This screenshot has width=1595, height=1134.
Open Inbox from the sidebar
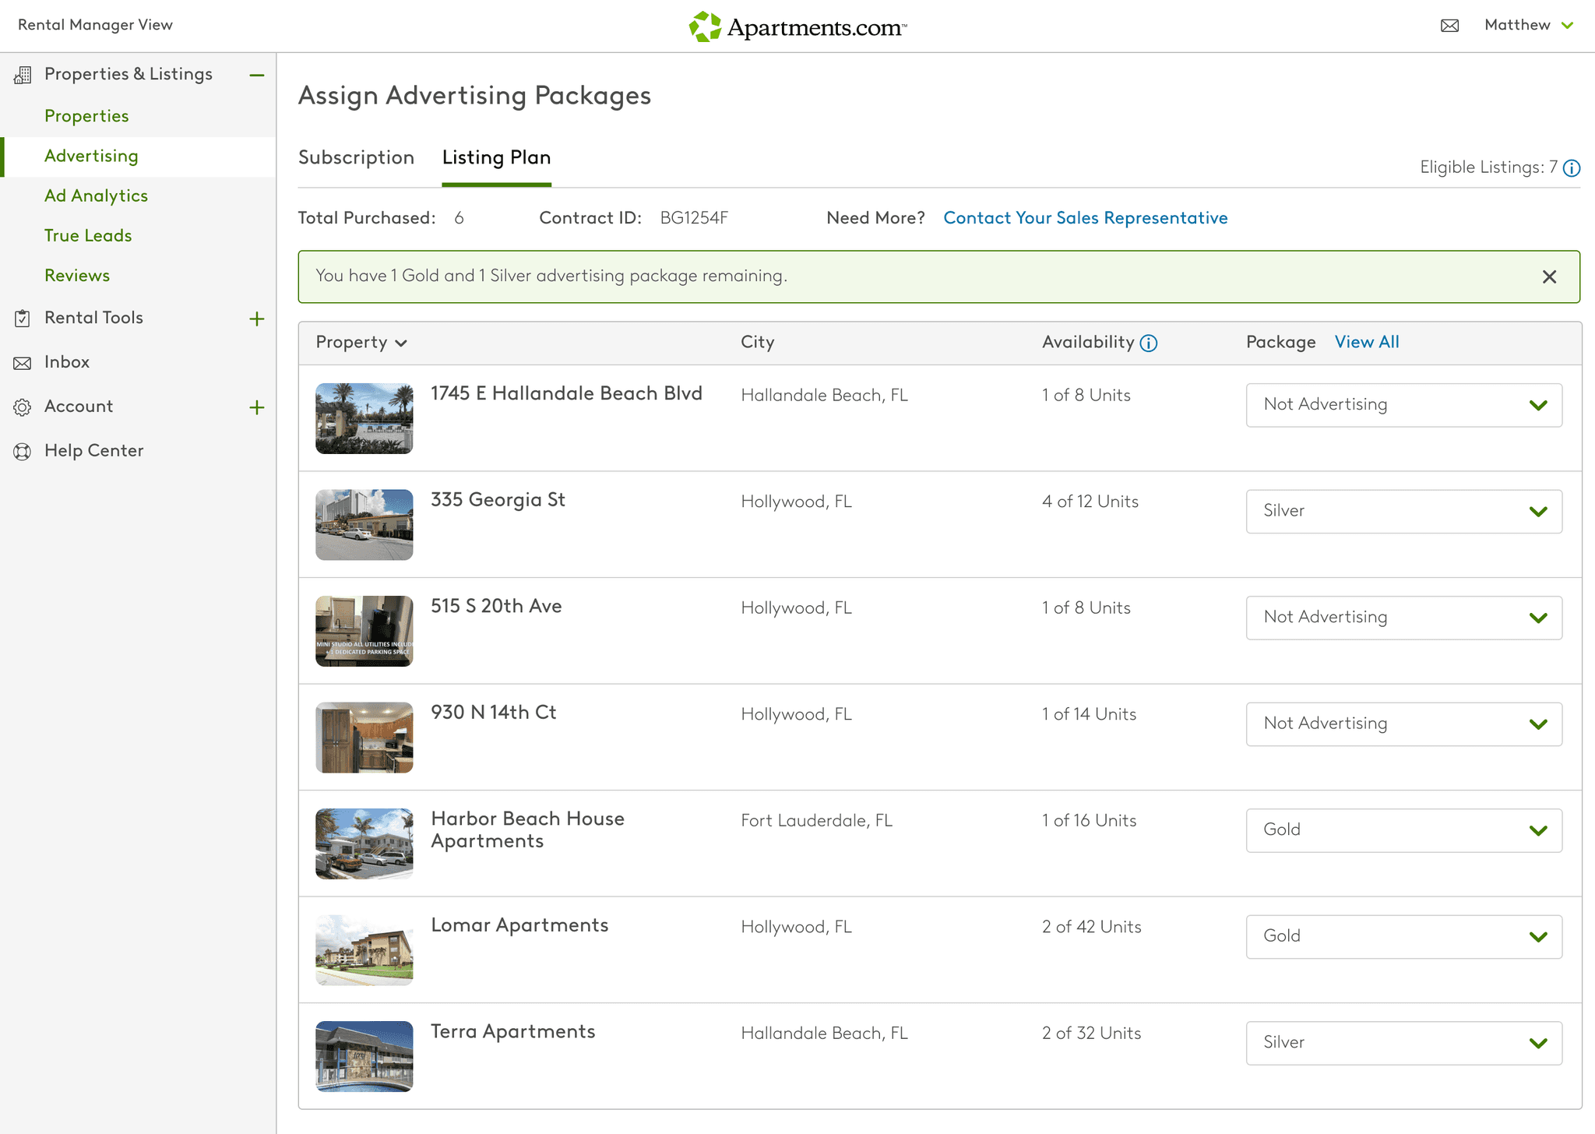coord(67,362)
